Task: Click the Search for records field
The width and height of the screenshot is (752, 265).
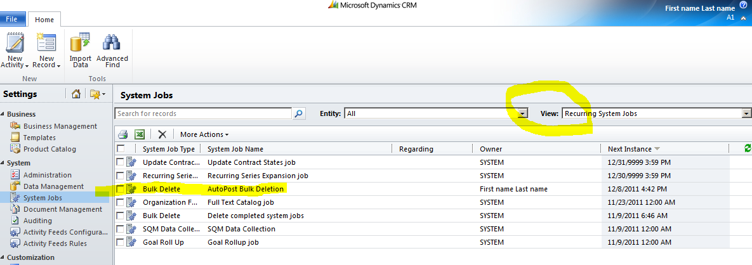Action: [203, 113]
